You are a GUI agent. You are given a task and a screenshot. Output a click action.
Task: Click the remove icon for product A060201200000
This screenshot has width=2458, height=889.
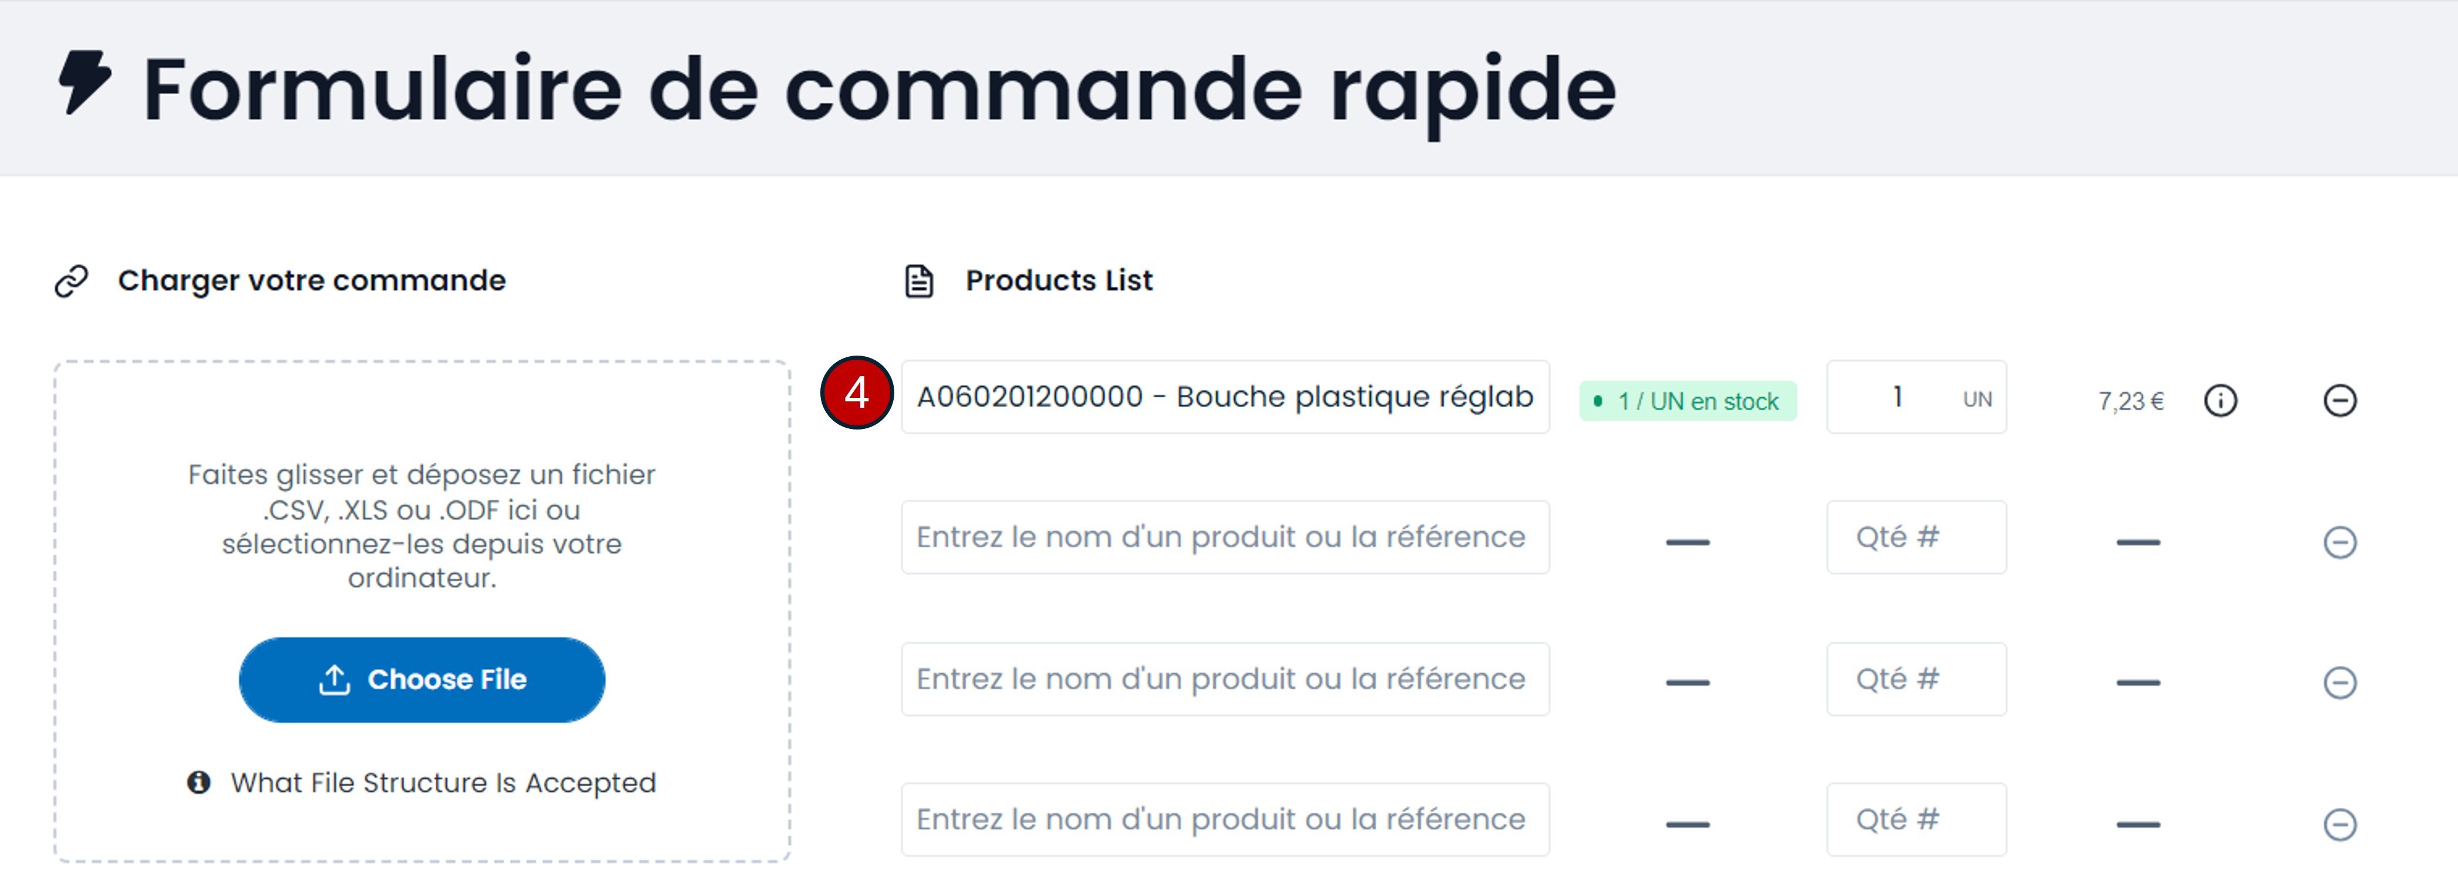[x=2341, y=401]
